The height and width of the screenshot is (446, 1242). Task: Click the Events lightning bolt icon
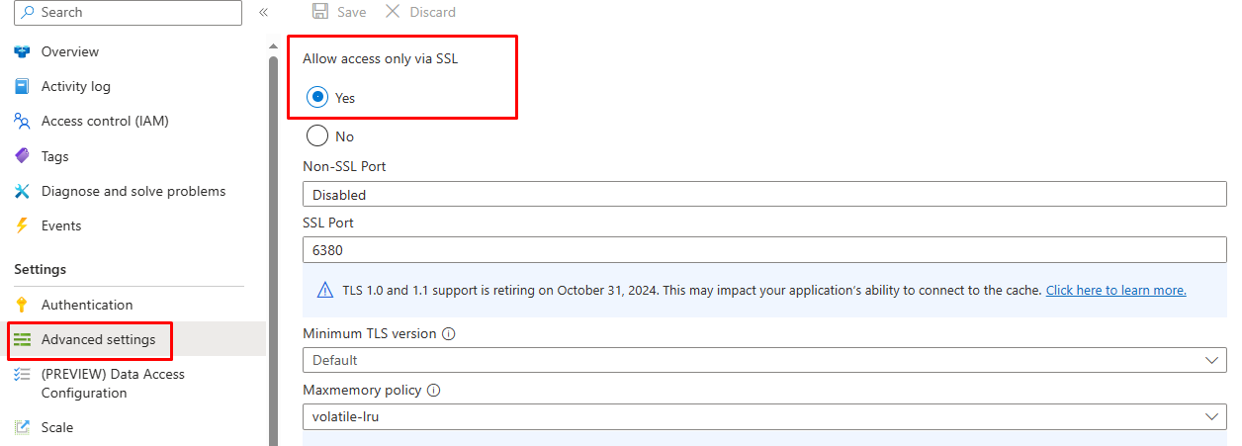(22, 225)
